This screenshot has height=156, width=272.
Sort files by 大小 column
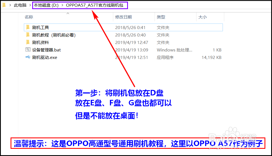pos(202,17)
